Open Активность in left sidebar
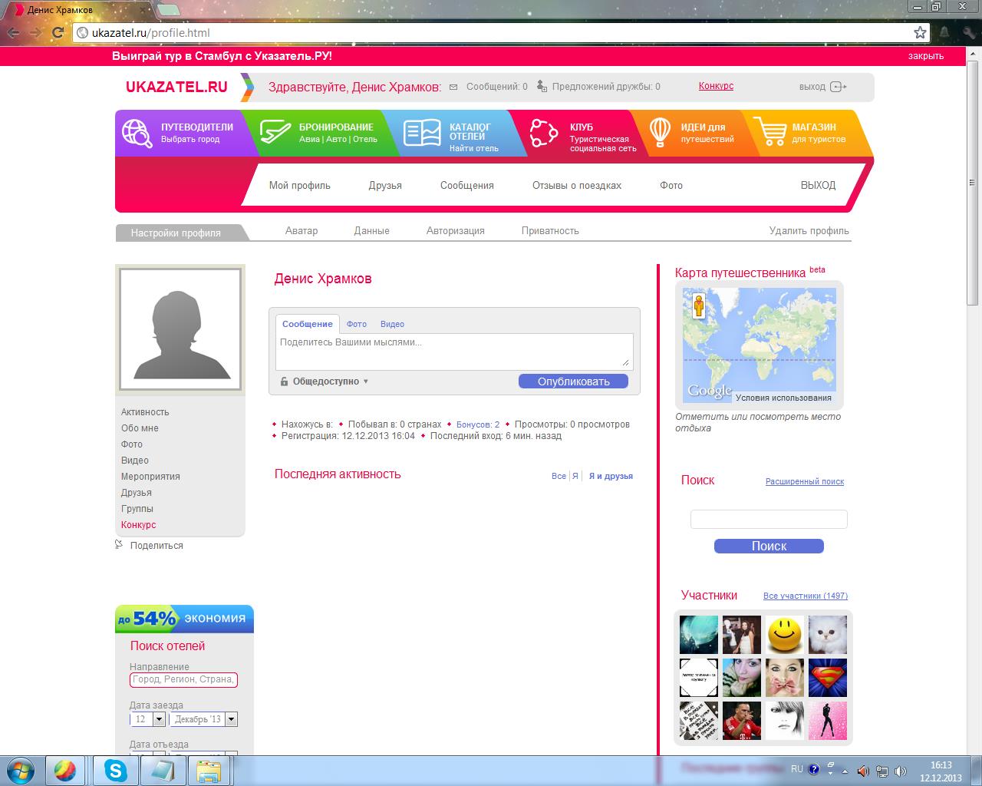This screenshot has width=982, height=786. [145, 412]
